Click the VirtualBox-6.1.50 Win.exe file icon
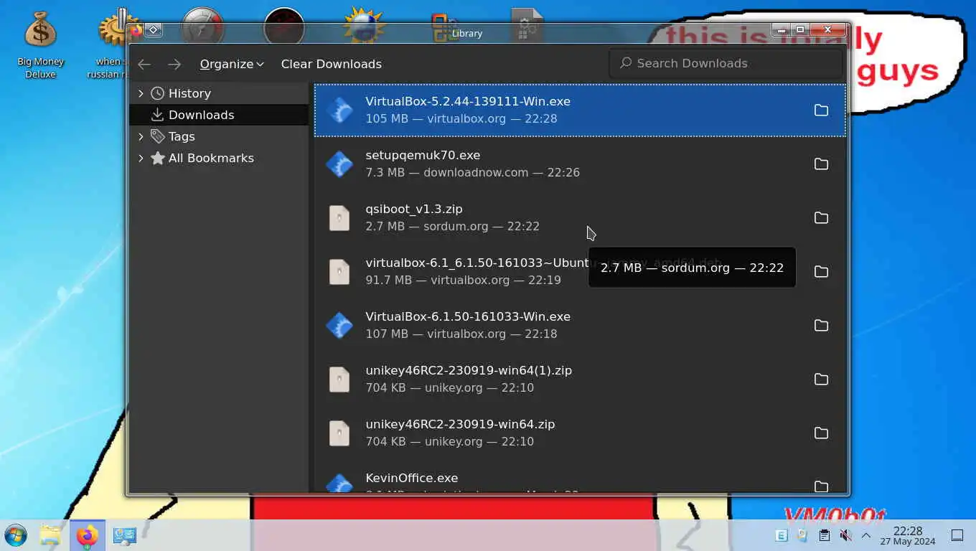The width and height of the screenshot is (976, 551). click(339, 325)
